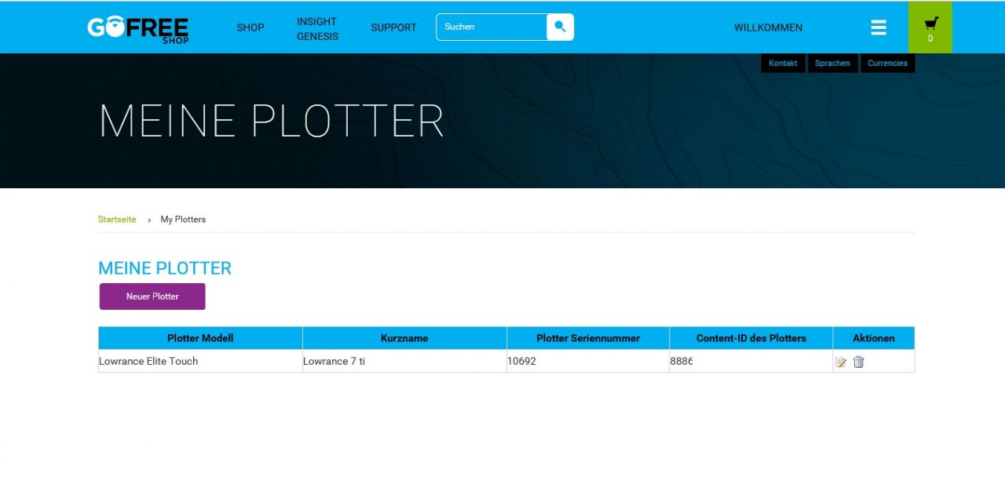Image resolution: width=1005 pixels, height=484 pixels.
Task: Expand the Sprachen language selector
Action: point(832,63)
